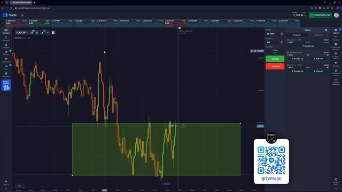The width and height of the screenshot is (342, 192).
Task: Click Double Up on the EUR/CHF trade
Action: tap(297, 71)
